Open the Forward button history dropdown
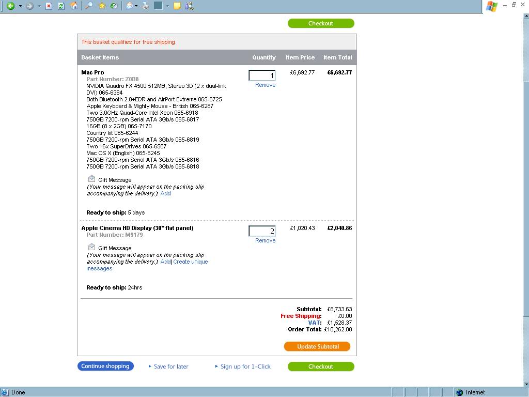The height and width of the screenshot is (397, 529). coord(39,6)
